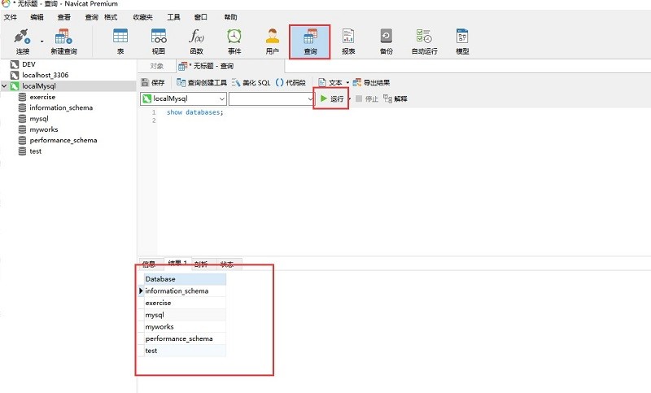The height and width of the screenshot is (393, 651).
Task: Open the View (查看) menu
Action: (x=64, y=17)
